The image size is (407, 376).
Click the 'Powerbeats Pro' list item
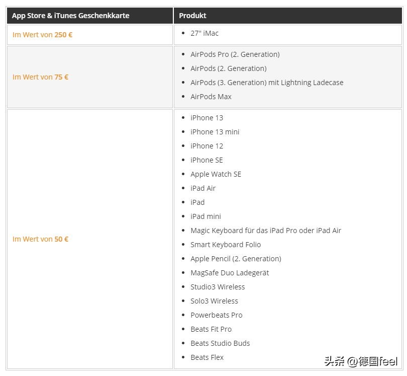tap(216, 315)
